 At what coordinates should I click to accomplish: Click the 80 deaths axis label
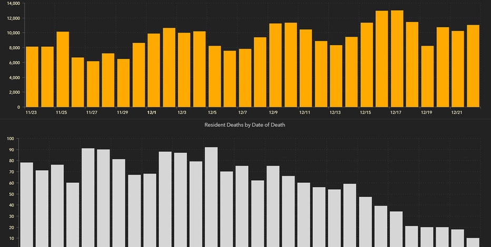(12, 161)
